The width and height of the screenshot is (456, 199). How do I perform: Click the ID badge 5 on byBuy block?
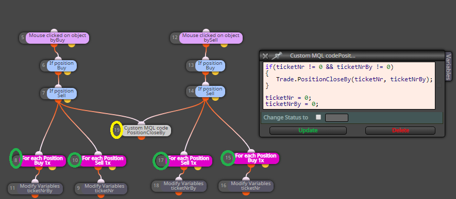tap(23, 38)
